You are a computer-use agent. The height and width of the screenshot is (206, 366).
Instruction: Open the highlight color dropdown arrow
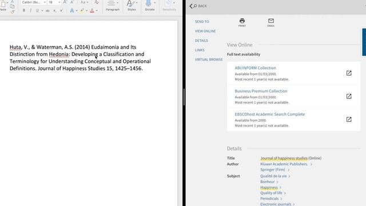(x=86, y=10)
